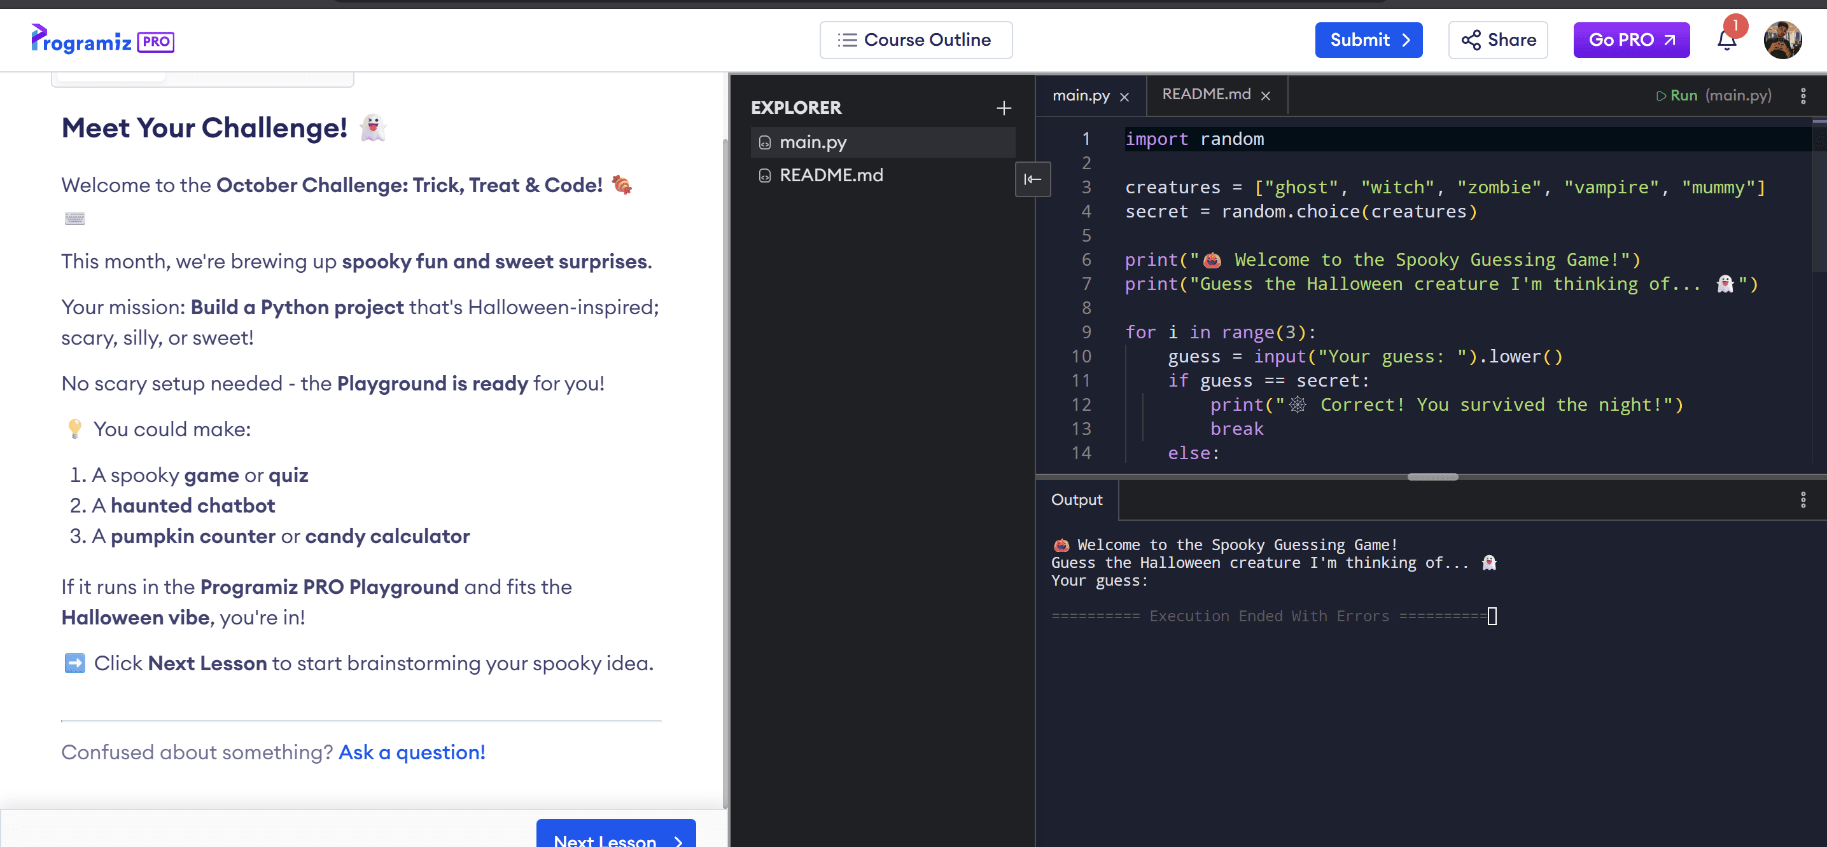1827x847 pixels.
Task: Close the README.md tab
Action: pyautogui.click(x=1265, y=95)
